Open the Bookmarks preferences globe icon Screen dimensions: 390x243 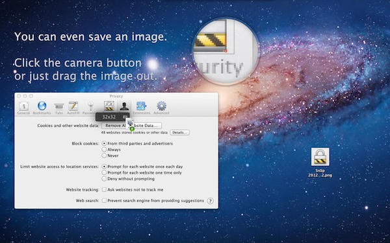pos(42,108)
